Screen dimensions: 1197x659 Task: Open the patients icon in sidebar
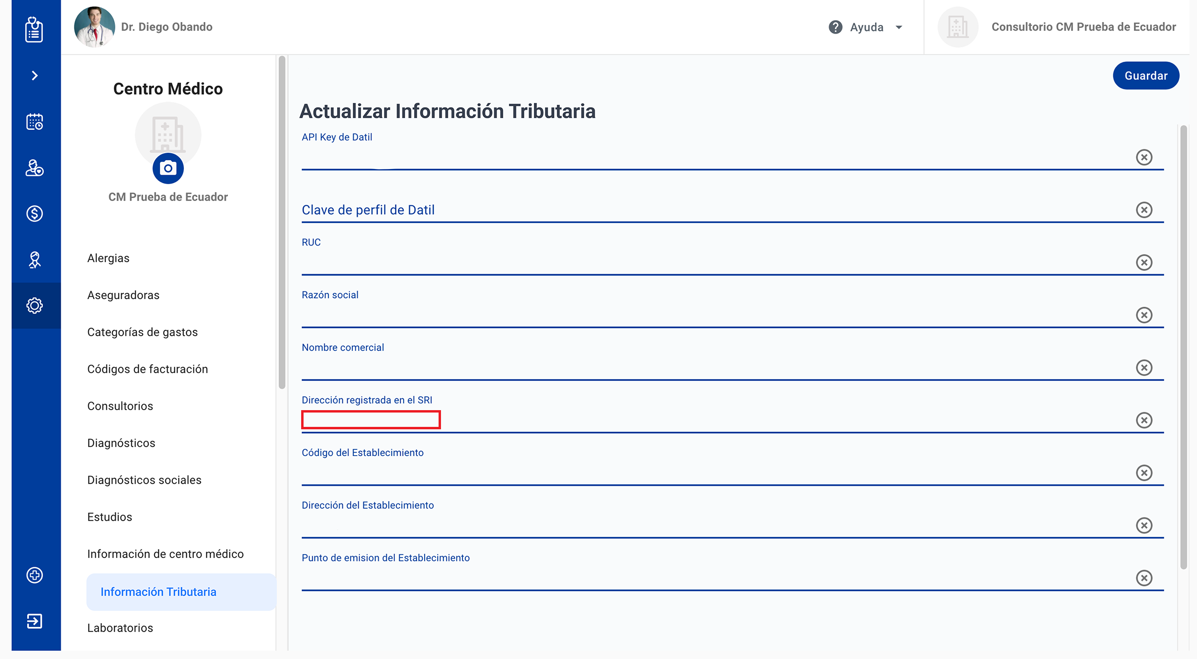34,168
